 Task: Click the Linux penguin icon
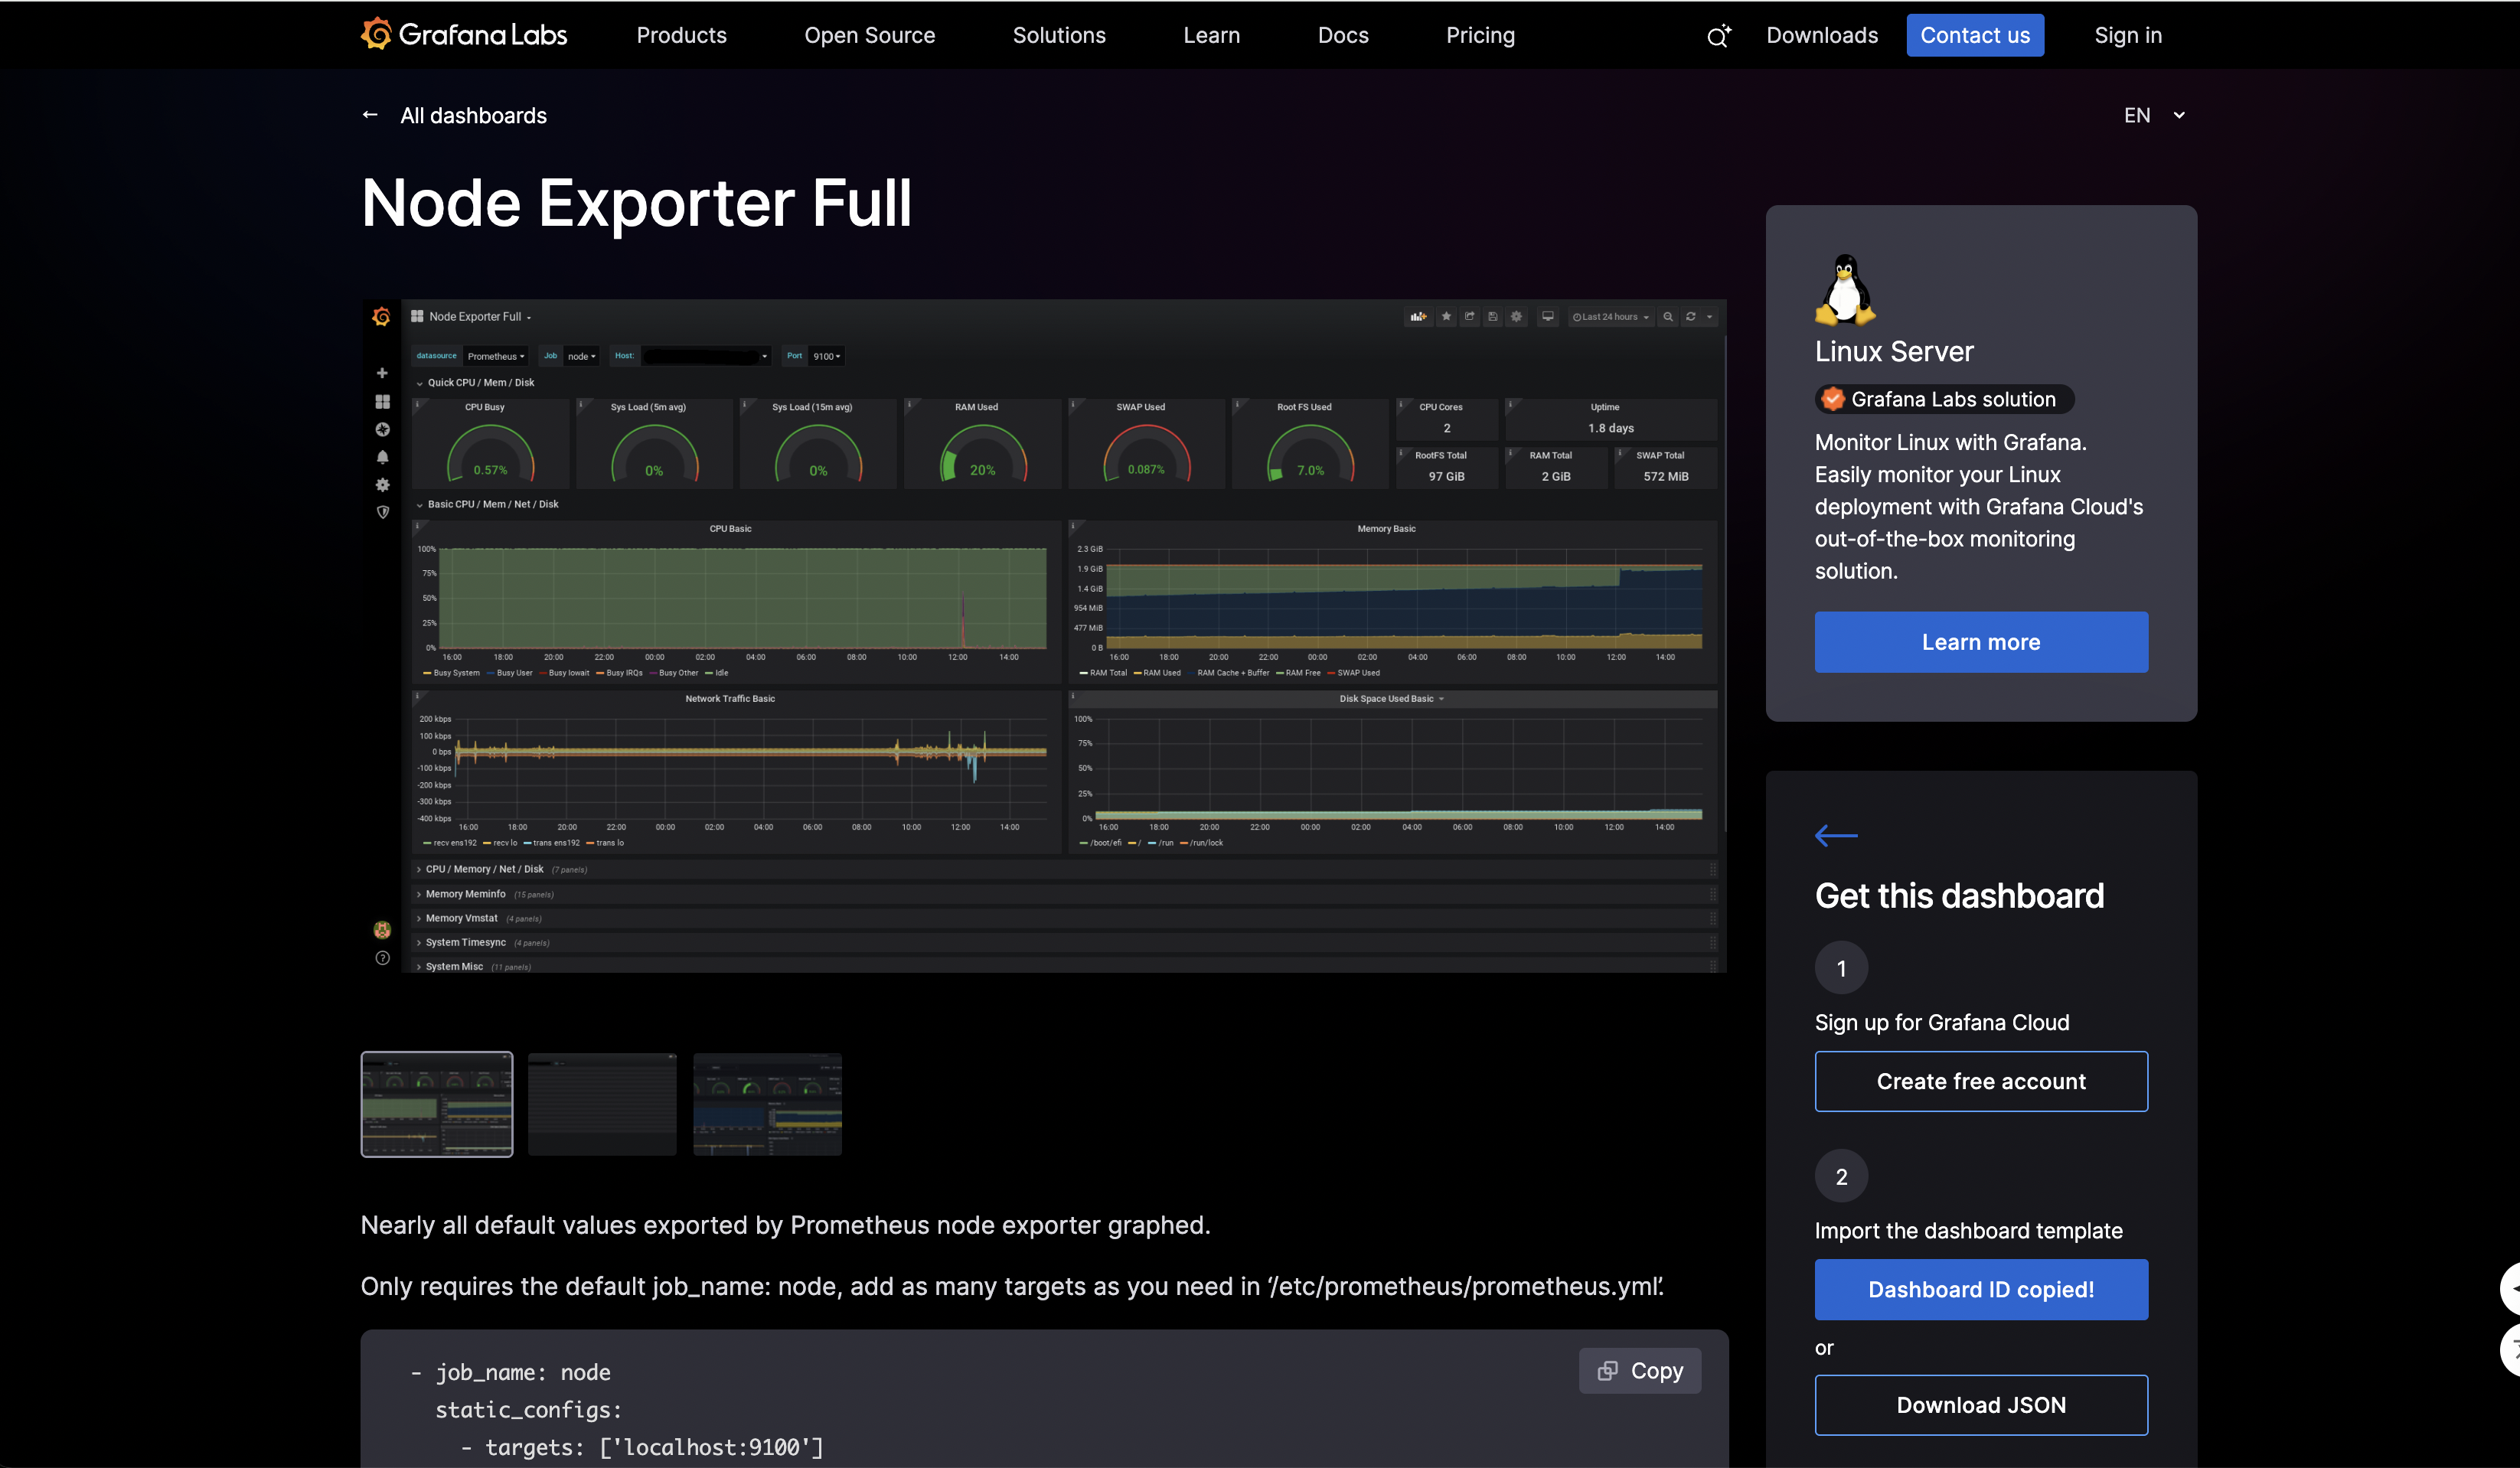(x=1844, y=290)
